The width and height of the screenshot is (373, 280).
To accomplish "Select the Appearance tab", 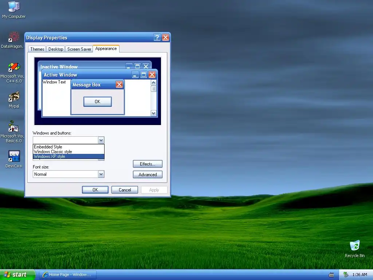I will (106, 48).
